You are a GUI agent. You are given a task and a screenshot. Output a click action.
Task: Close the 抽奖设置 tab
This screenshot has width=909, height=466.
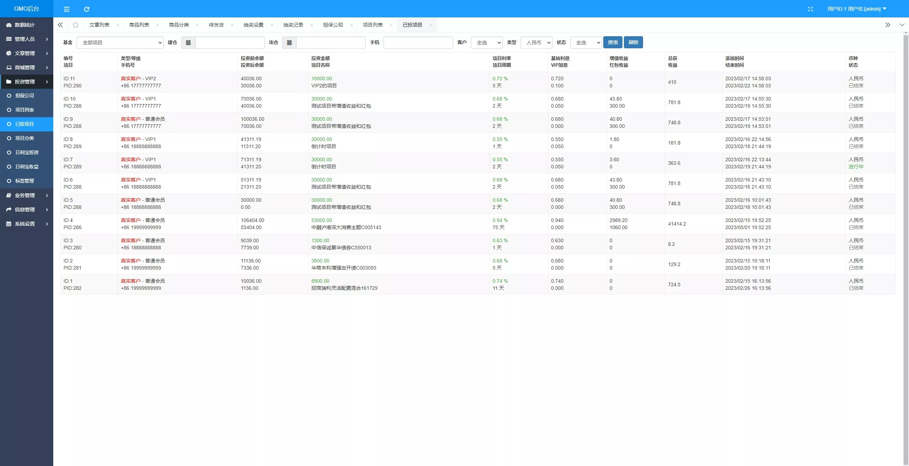[272, 25]
